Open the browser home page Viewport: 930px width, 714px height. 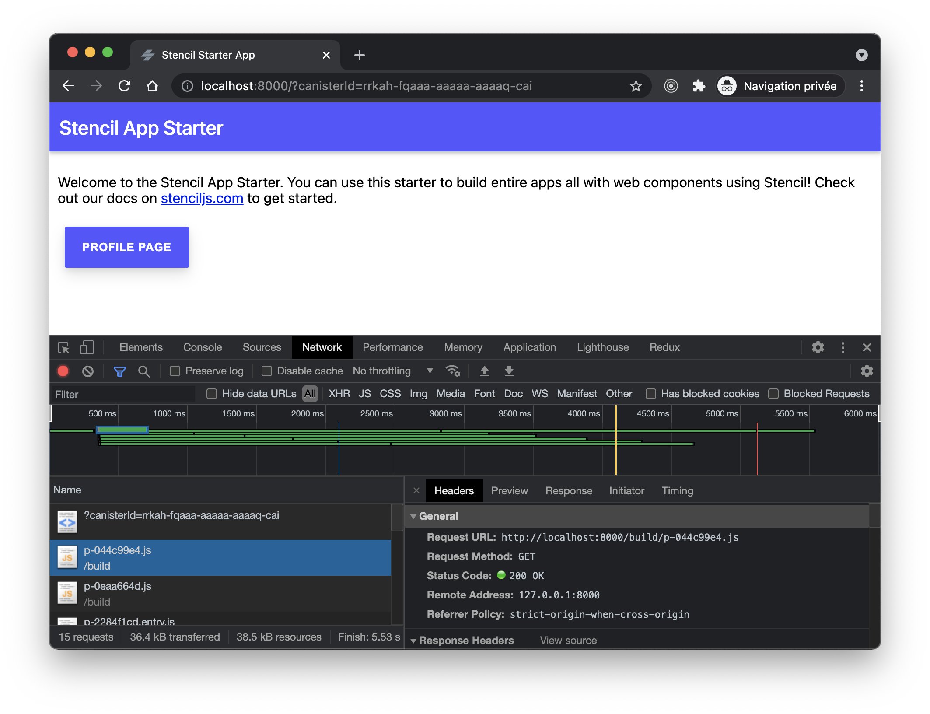click(152, 86)
